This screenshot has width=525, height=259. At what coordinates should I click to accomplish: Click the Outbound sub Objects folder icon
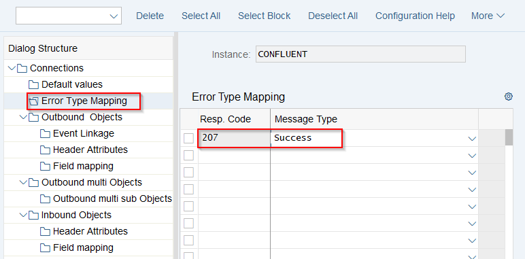pos(45,198)
